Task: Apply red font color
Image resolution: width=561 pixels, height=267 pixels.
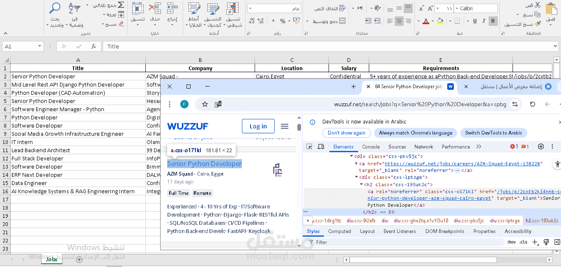Action: pyautogui.click(x=426, y=21)
